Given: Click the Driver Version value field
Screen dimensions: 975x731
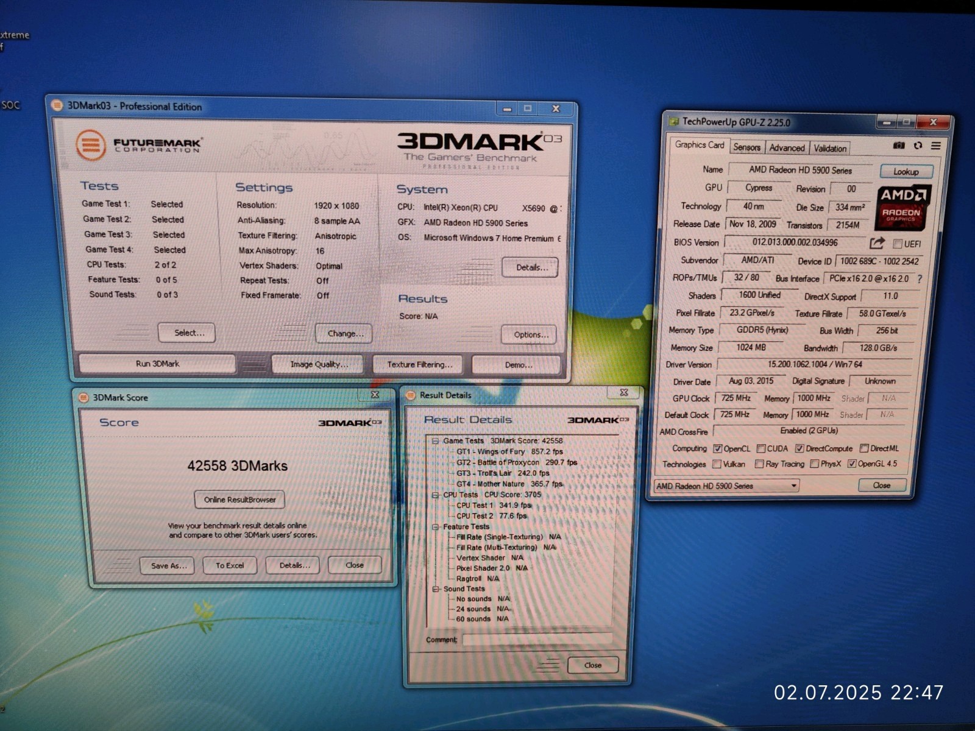Looking at the screenshot, I should coord(814,364).
